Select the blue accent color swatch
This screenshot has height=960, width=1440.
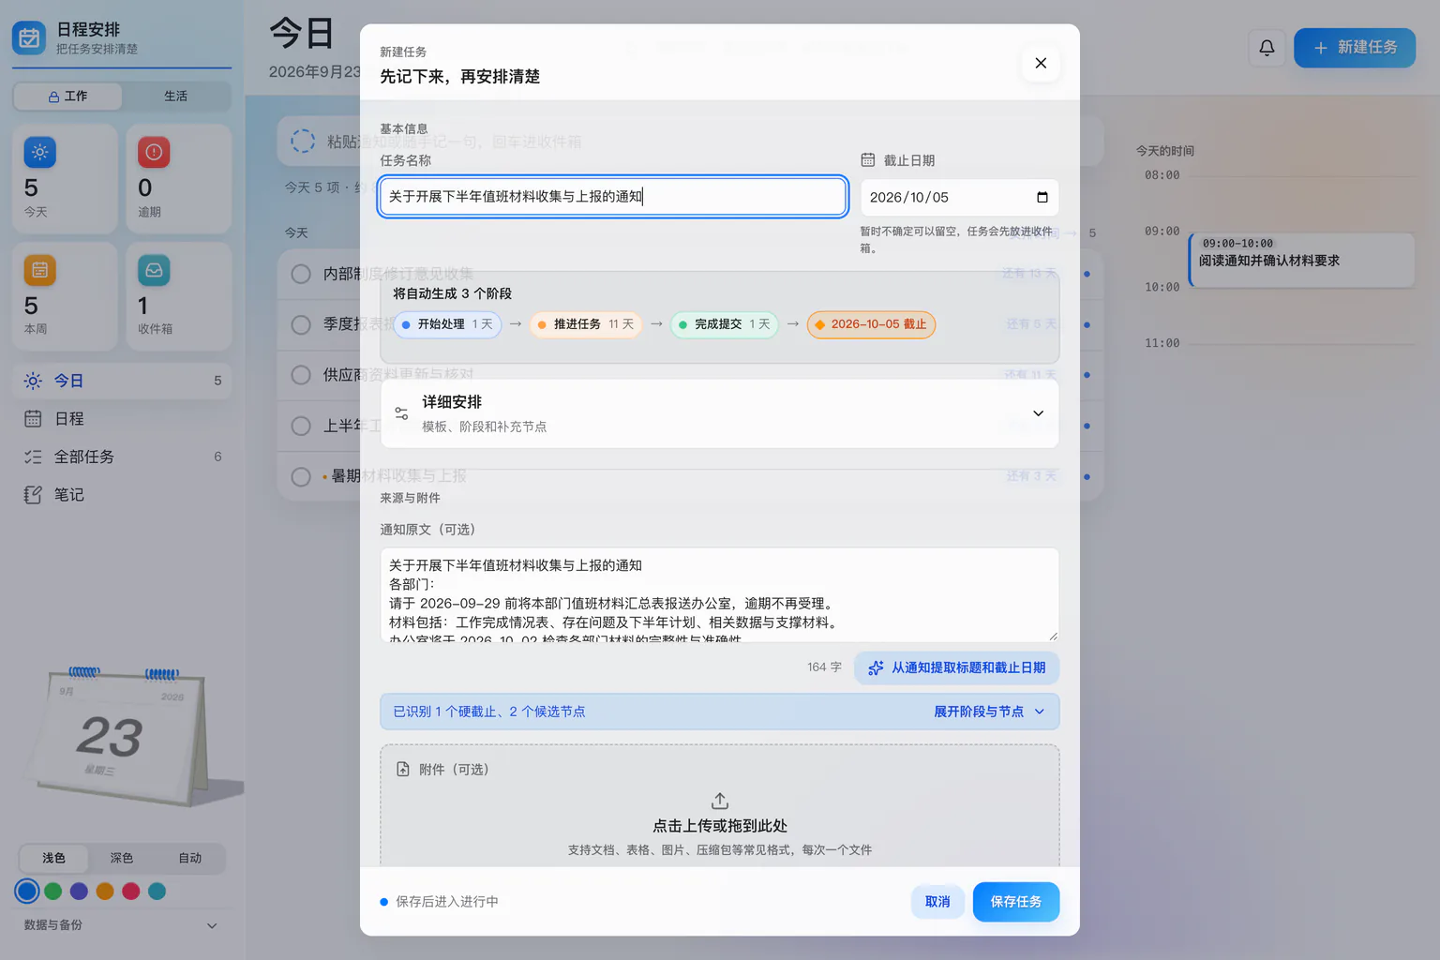click(27, 891)
